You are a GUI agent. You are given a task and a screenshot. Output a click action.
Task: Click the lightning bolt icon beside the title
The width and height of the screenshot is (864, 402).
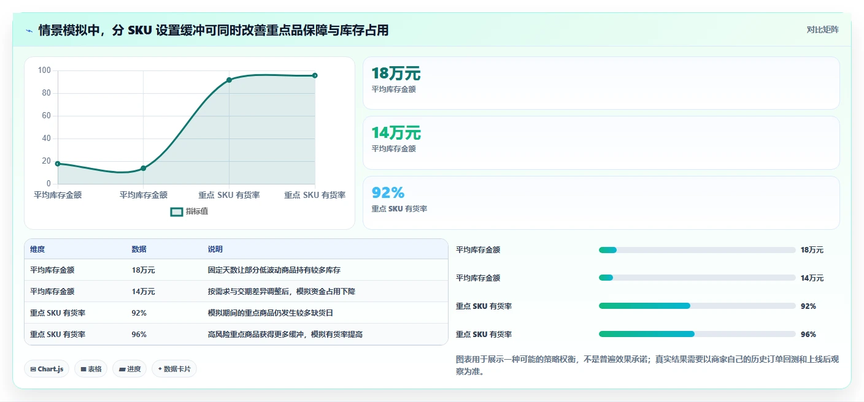click(x=29, y=31)
